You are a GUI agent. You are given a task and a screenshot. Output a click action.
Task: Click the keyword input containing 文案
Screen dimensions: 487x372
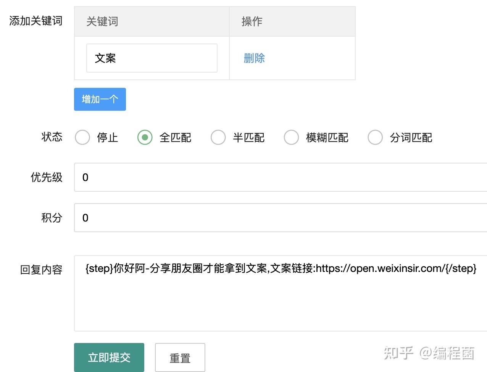(x=152, y=58)
